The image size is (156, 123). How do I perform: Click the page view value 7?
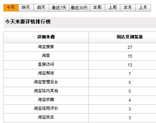pyautogui.click(x=130, y=74)
